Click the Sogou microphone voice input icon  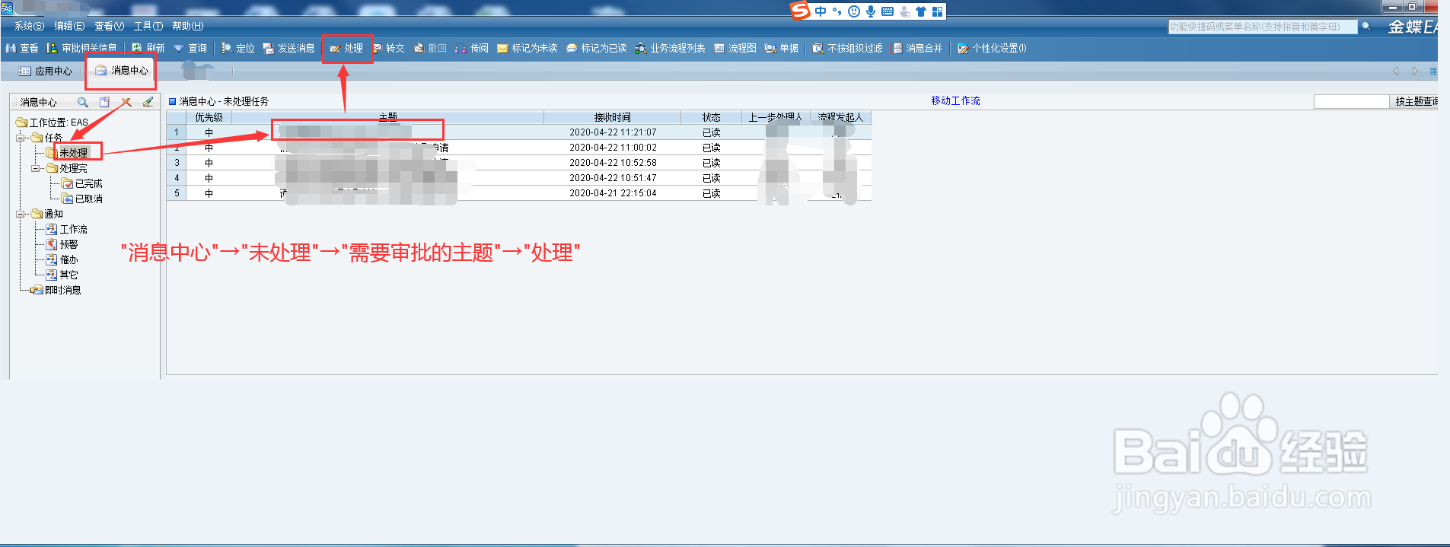coord(871,11)
